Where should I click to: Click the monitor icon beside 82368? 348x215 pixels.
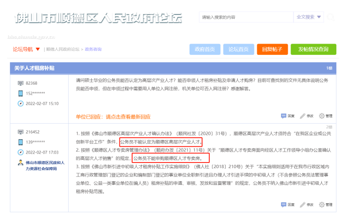(20, 83)
